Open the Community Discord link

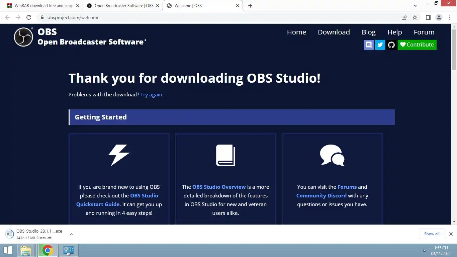tap(322, 195)
